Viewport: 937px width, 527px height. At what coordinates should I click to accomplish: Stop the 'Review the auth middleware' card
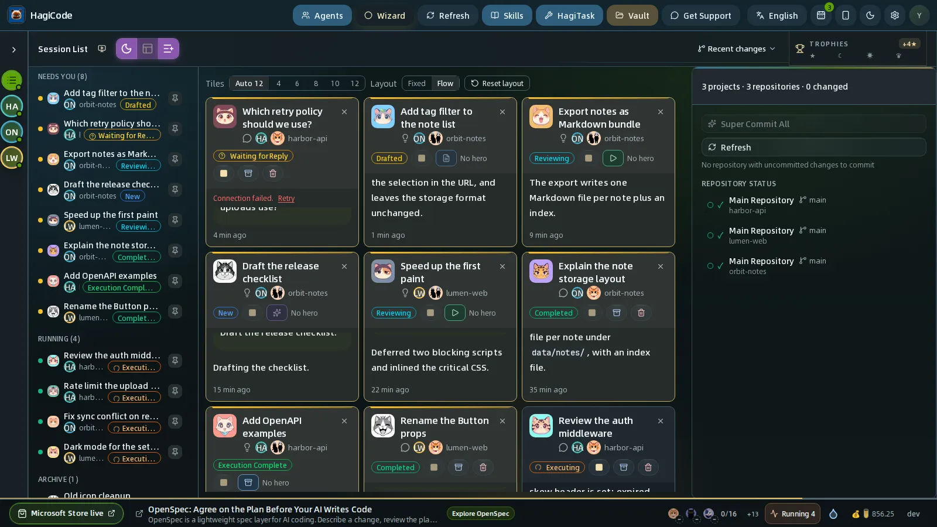tap(599, 467)
